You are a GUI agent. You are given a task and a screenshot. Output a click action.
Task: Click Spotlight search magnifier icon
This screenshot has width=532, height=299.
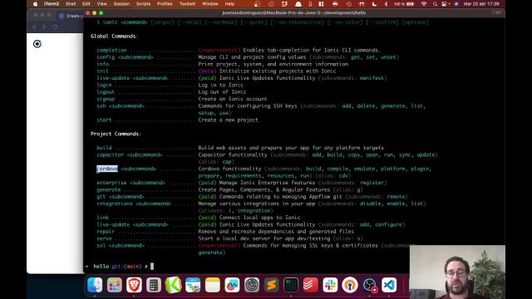(435, 4)
